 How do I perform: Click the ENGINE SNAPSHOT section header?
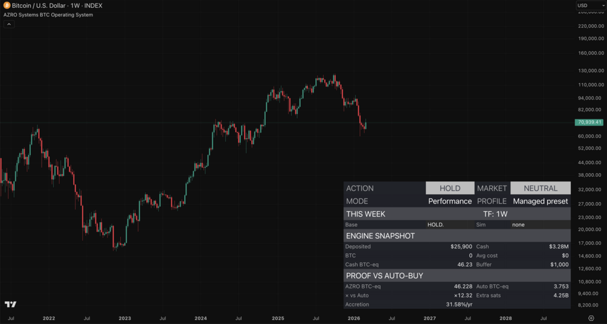coord(381,236)
